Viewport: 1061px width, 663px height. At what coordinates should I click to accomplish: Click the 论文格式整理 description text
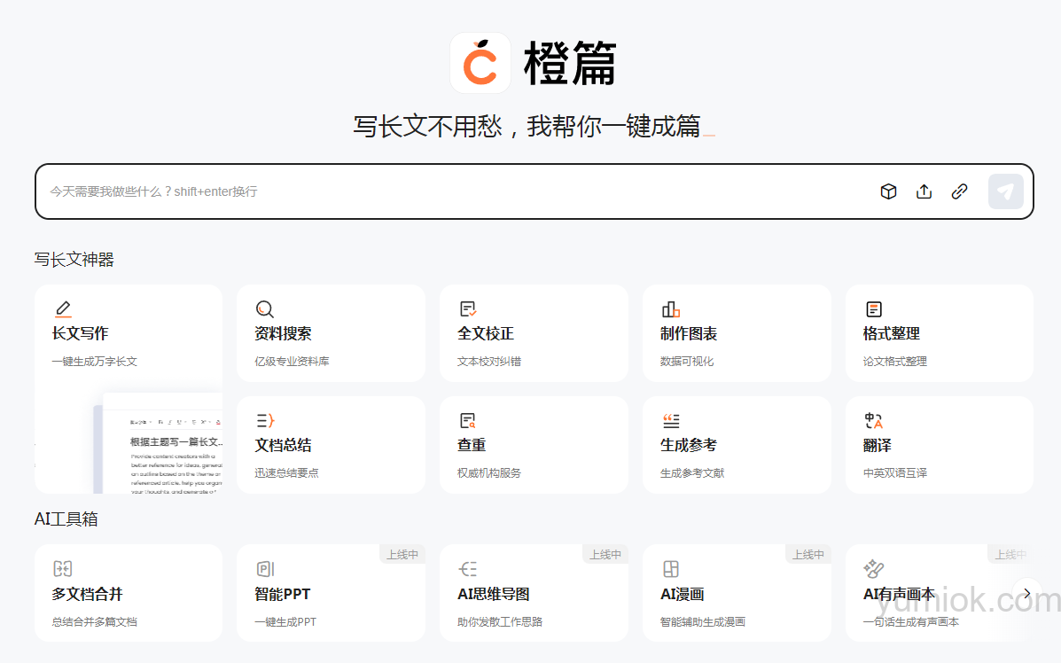[x=894, y=362]
